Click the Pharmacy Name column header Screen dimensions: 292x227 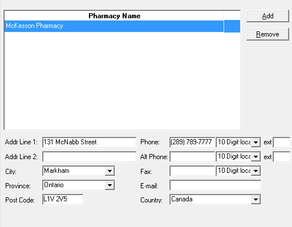point(114,16)
